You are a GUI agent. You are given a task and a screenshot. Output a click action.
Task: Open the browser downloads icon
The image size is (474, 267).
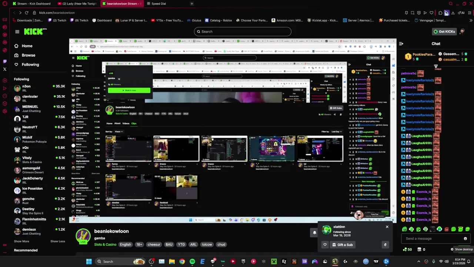tap(453, 13)
